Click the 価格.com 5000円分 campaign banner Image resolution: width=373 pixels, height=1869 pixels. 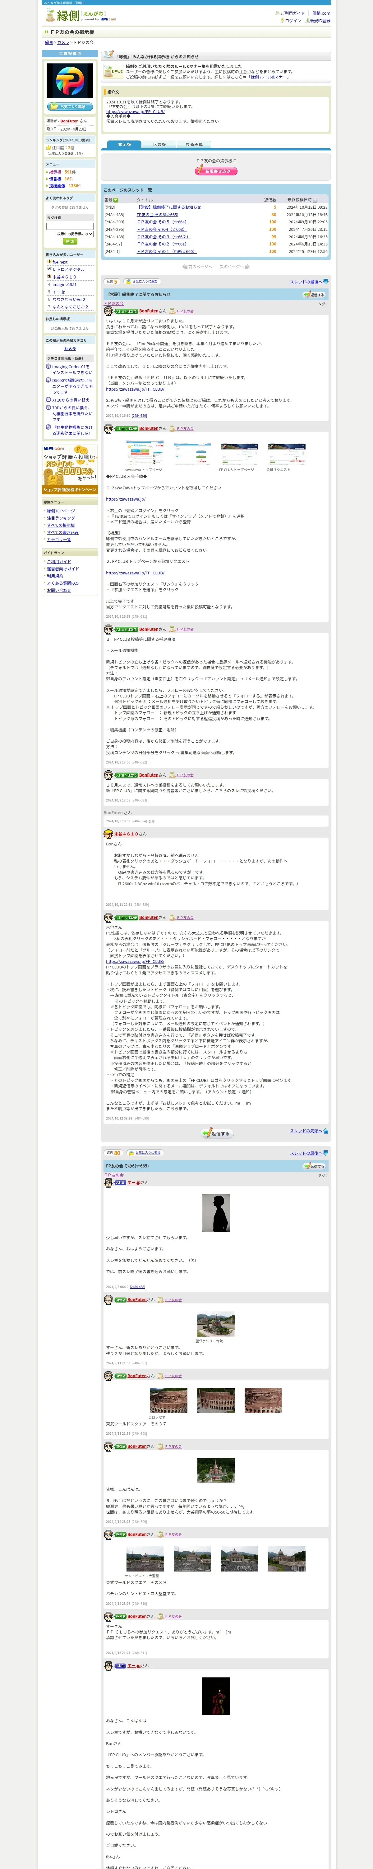tap(70, 469)
